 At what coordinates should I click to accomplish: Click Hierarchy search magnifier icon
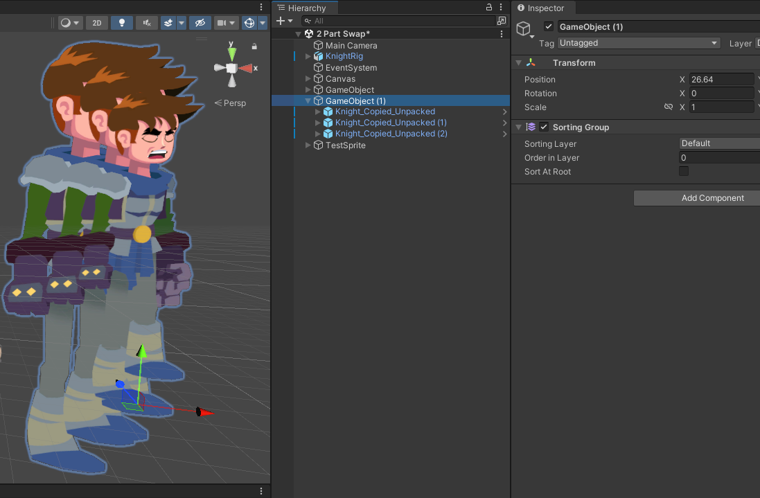click(308, 21)
